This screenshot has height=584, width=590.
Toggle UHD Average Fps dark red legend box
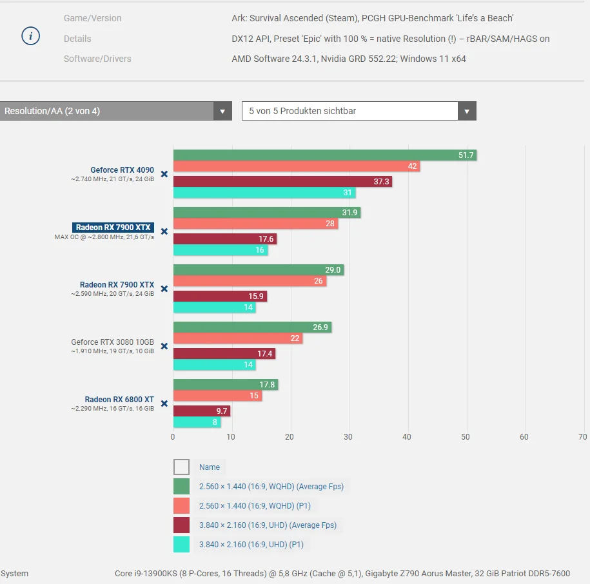[181, 525]
